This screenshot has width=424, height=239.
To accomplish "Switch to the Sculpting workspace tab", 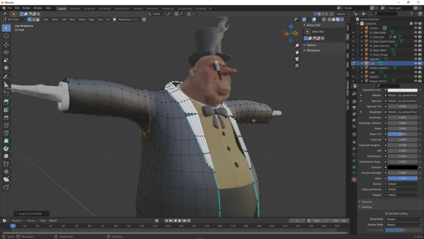I will 90,8.
